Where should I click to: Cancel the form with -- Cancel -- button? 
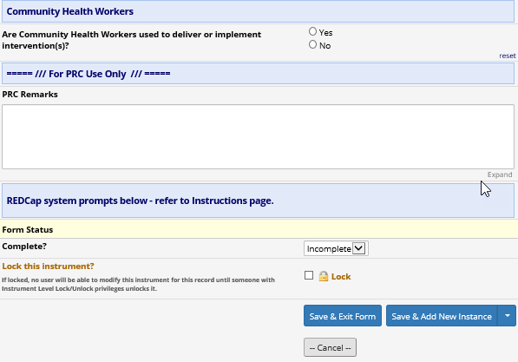tap(330, 347)
